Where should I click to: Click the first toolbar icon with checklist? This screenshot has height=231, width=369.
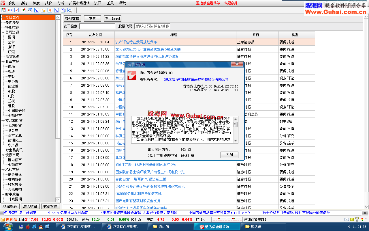3,10
